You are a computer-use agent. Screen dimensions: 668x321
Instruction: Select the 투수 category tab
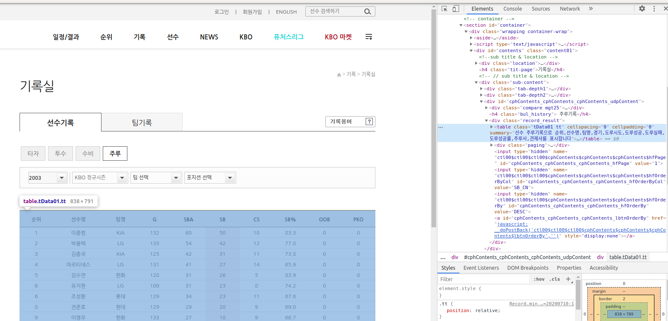pyautogui.click(x=61, y=154)
